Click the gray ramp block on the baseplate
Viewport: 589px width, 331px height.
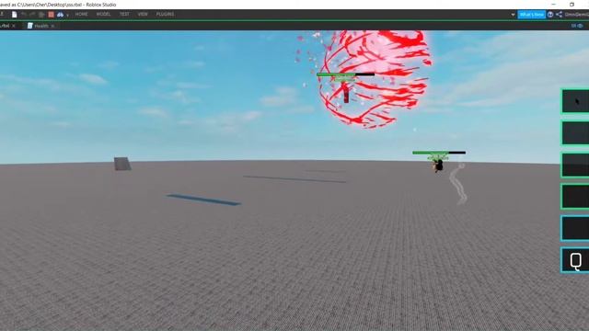(x=122, y=164)
